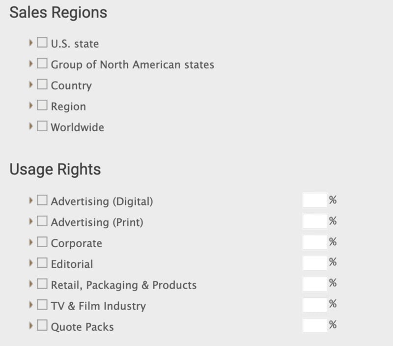This screenshot has height=346, width=393.
Task: Enable the Corporate usage right
Action: click(42, 243)
